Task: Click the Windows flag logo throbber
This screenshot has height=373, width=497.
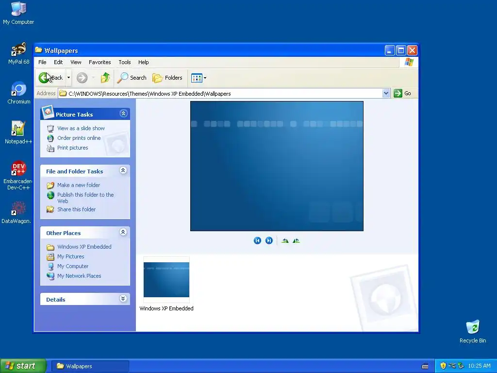Action: (409, 62)
